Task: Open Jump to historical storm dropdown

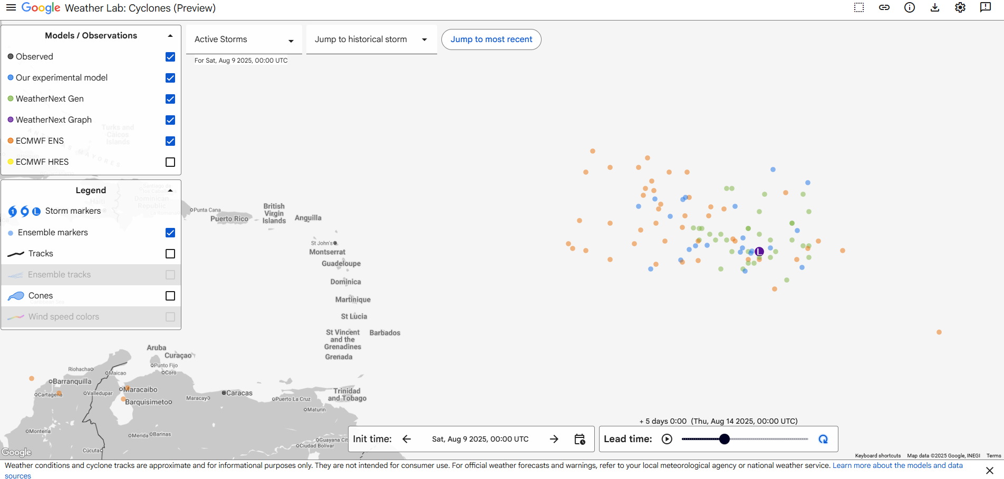Action: coord(371,39)
